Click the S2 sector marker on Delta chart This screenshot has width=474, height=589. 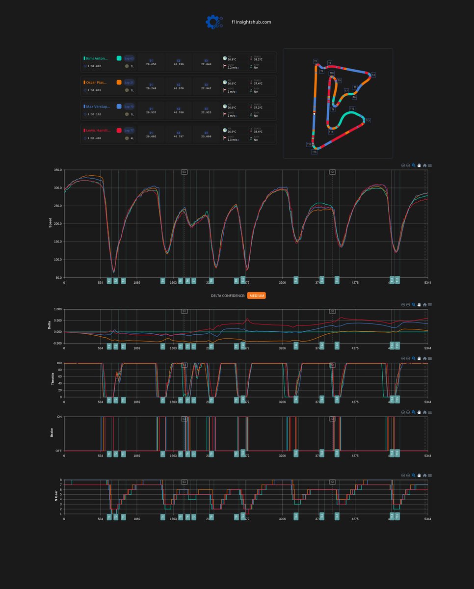click(332, 311)
